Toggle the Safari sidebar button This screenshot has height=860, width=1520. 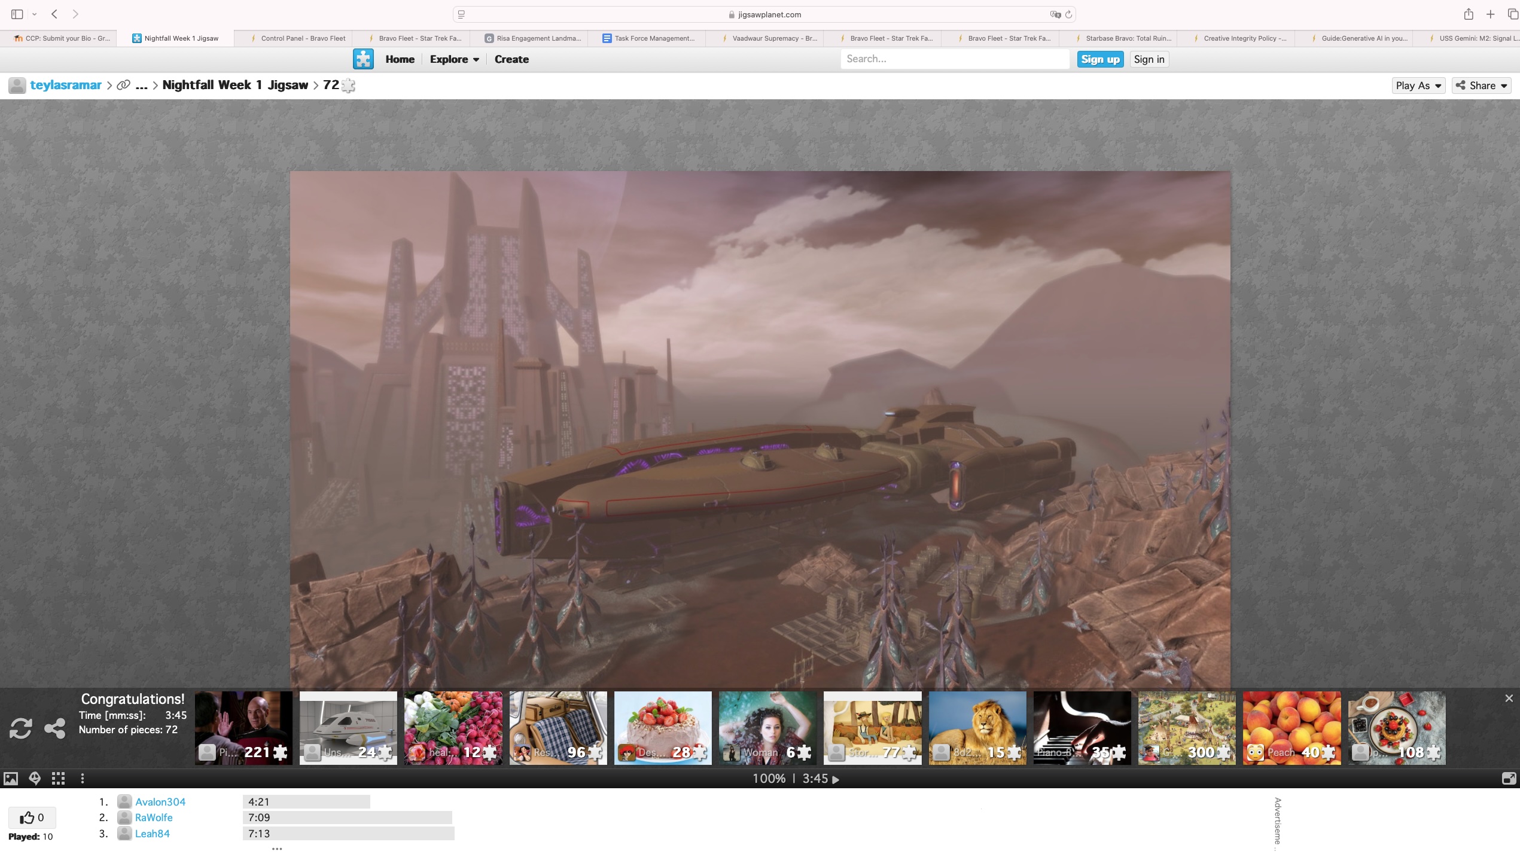point(17,14)
